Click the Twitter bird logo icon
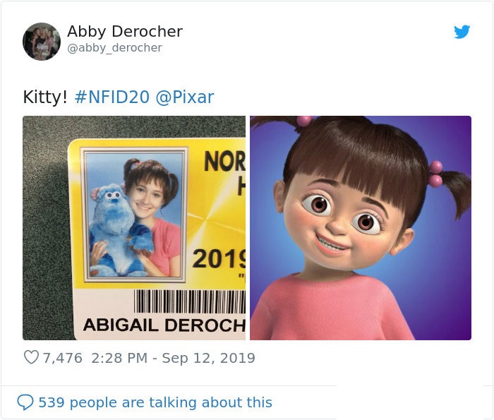The image size is (494, 420). (x=462, y=32)
